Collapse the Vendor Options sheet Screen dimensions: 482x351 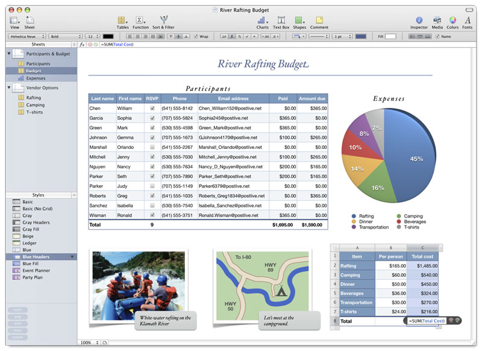point(9,87)
